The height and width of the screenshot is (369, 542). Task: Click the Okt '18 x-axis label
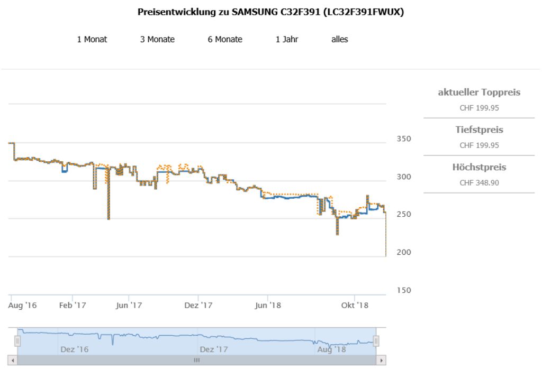pos(355,306)
